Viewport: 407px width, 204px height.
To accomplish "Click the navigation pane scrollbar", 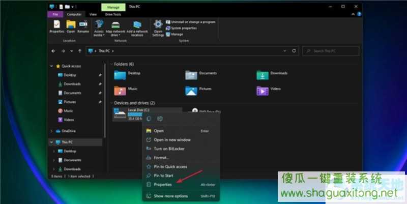I will (x=105, y=101).
